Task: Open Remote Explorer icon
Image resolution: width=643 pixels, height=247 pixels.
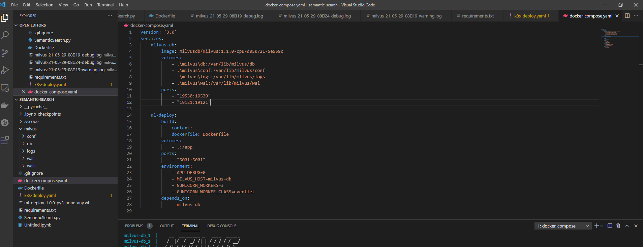Action: pyautogui.click(x=5, y=88)
